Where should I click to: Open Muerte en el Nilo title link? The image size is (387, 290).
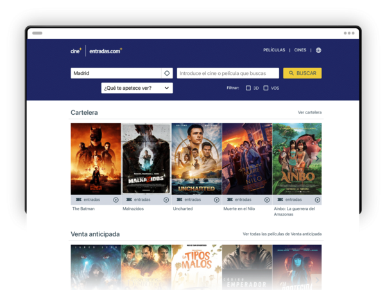point(239,209)
